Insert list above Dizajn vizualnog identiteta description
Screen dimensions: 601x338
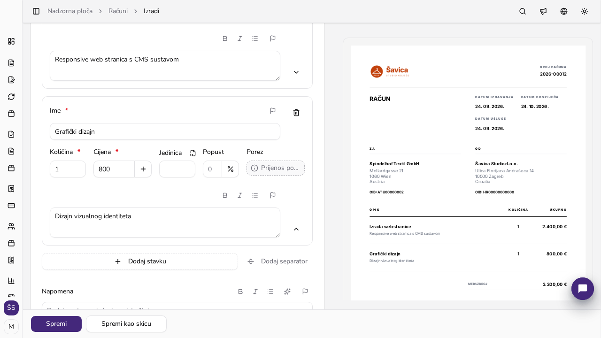(255, 195)
